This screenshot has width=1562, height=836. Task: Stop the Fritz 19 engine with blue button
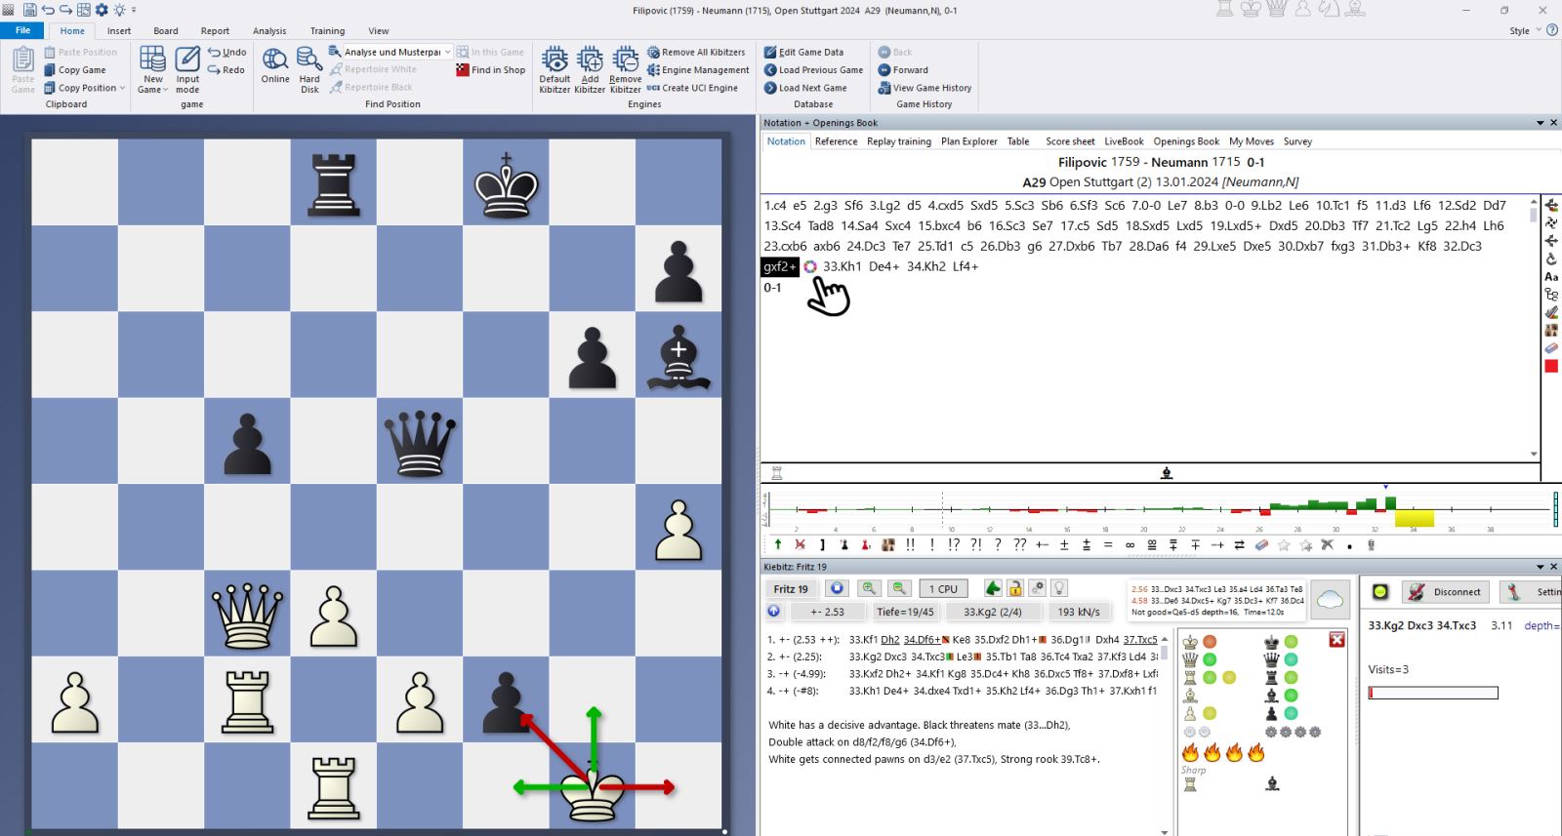tap(837, 588)
